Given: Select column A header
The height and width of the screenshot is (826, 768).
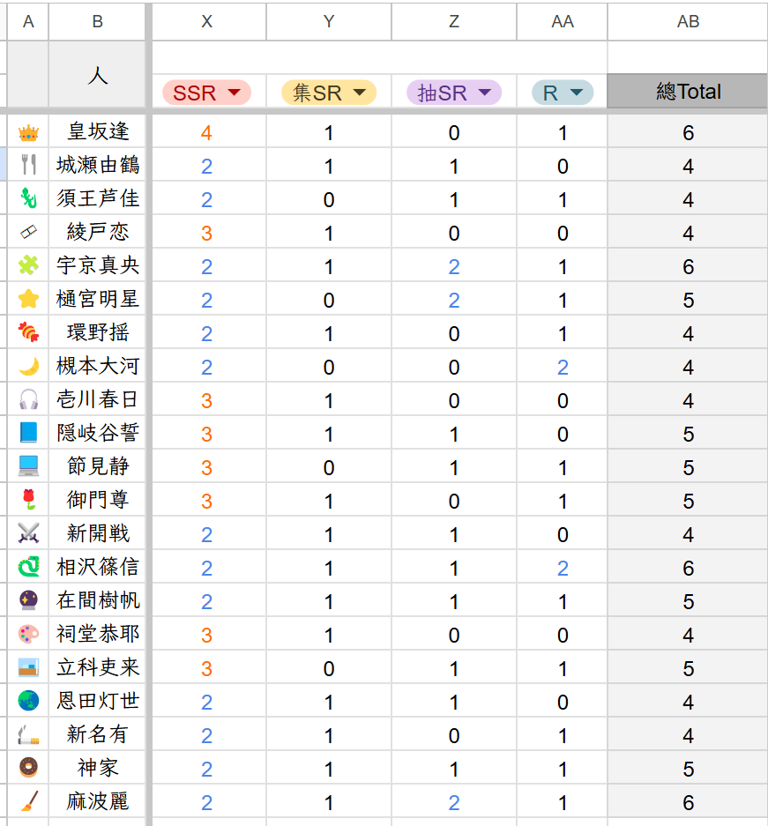Looking at the screenshot, I should pyautogui.click(x=28, y=22).
